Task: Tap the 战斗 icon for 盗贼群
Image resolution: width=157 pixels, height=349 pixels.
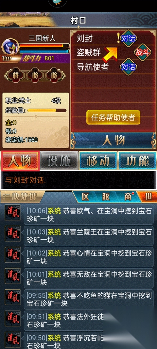Action: coord(143,53)
